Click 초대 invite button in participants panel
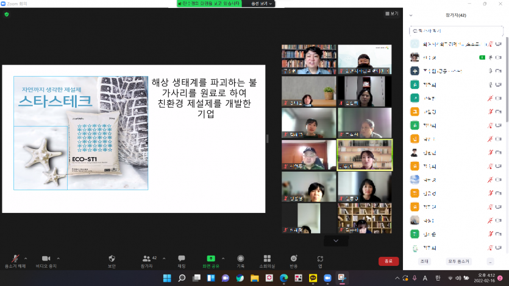The height and width of the screenshot is (286, 509). click(425, 262)
